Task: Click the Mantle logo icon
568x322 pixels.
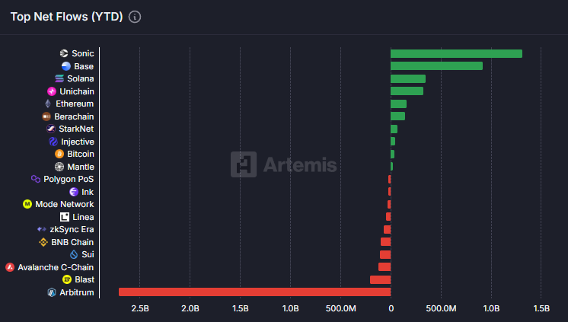Action: point(59,167)
